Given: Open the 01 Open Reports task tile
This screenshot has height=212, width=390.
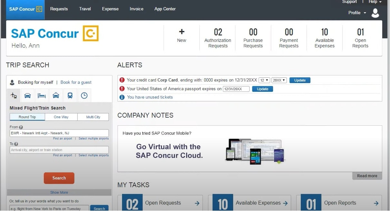Looking at the screenshot, I should pyautogui.click(x=339, y=203).
